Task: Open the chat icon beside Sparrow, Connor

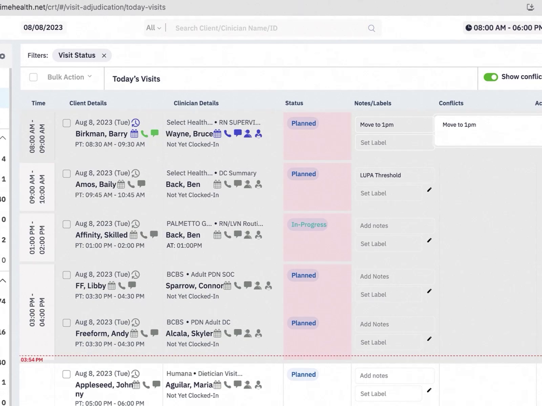Action: point(248,285)
